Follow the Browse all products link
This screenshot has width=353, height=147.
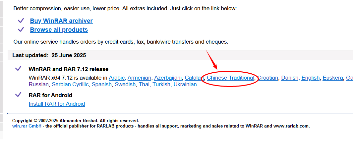[59, 30]
